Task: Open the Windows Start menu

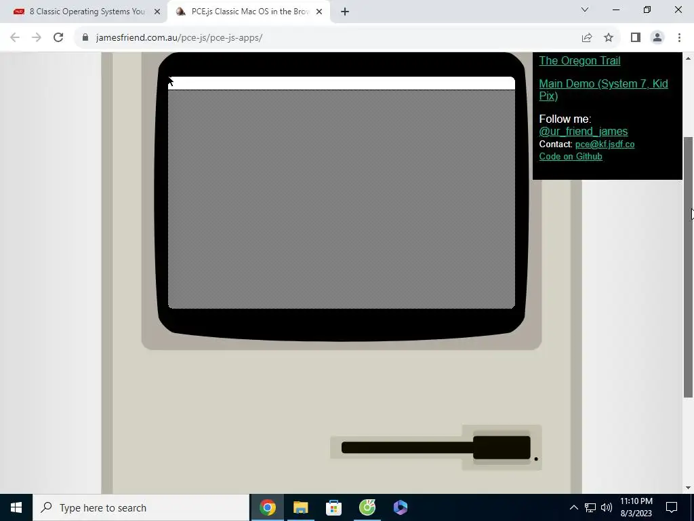Action: tap(16, 507)
